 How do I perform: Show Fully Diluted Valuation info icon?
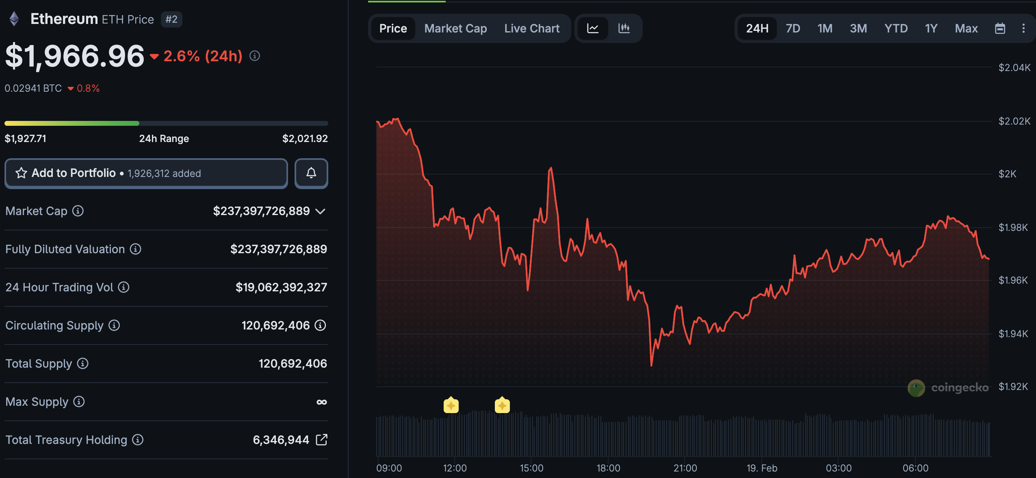pyautogui.click(x=136, y=249)
